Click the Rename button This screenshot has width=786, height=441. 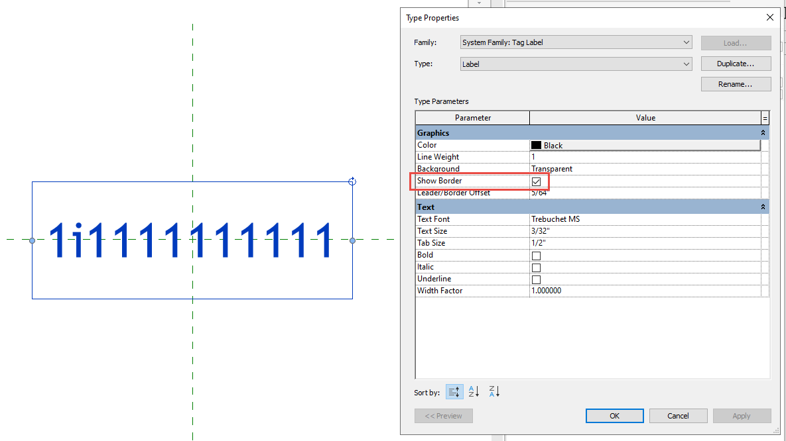point(736,83)
